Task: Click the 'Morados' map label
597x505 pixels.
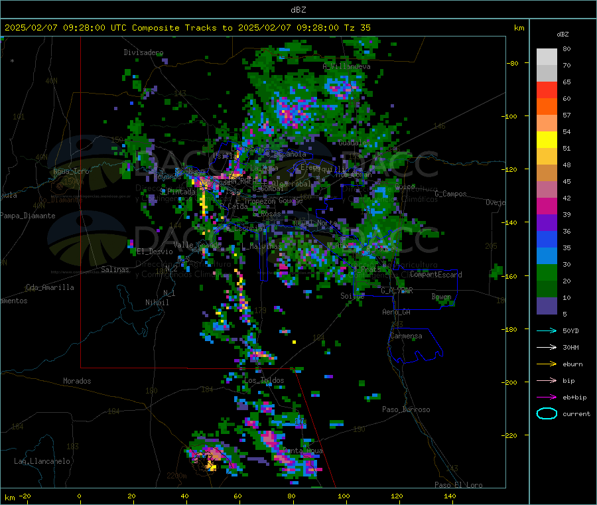Action: click(x=77, y=381)
